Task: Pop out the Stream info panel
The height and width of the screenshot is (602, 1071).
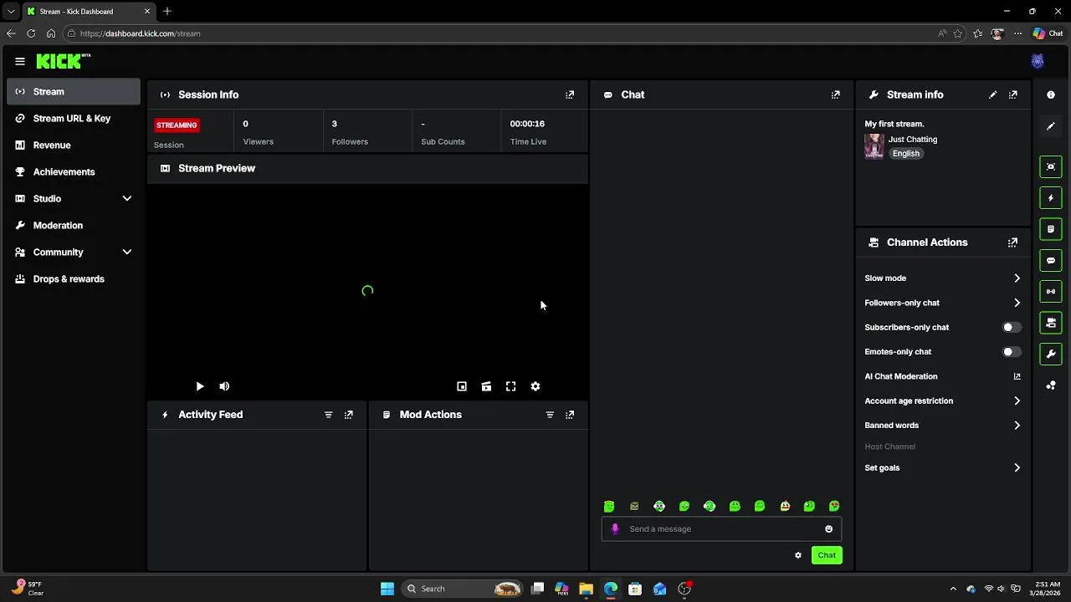Action: (x=1013, y=94)
